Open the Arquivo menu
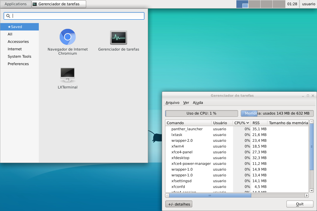The image size is (317, 211). click(172, 102)
